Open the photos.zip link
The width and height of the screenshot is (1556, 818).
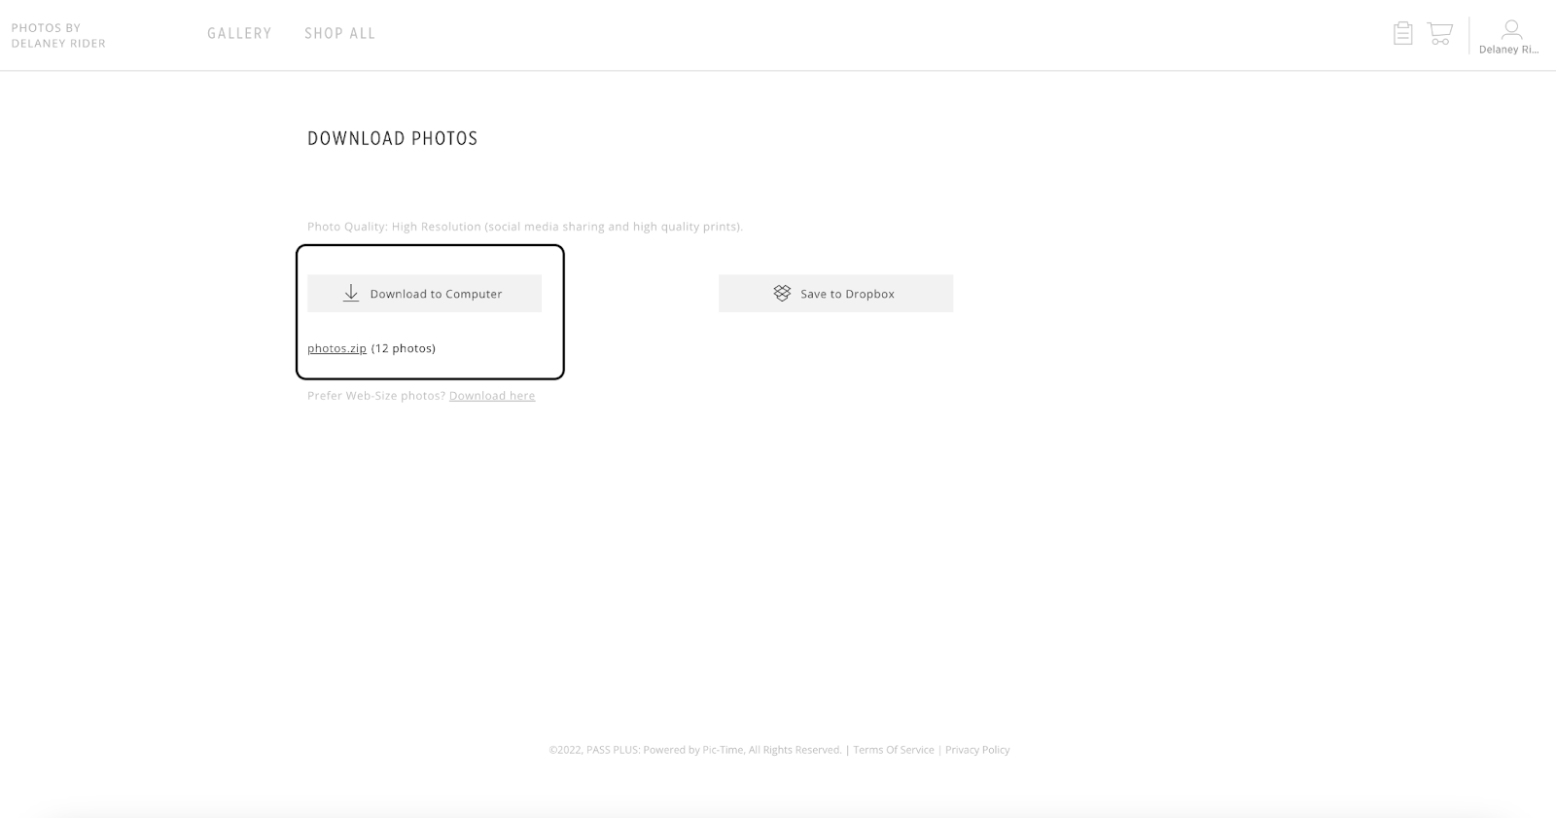[336, 348]
